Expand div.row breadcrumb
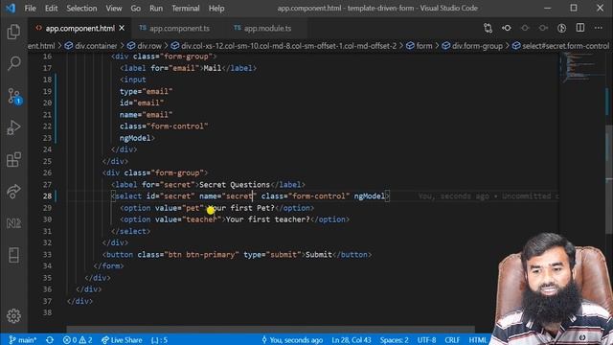Viewport: 613px width, 345px height. [x=145, y=46]
